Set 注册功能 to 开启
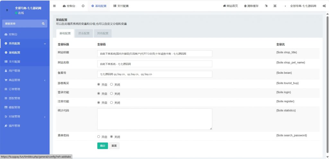The height and width of the screenshot is (159, 329). pos(99,103)
